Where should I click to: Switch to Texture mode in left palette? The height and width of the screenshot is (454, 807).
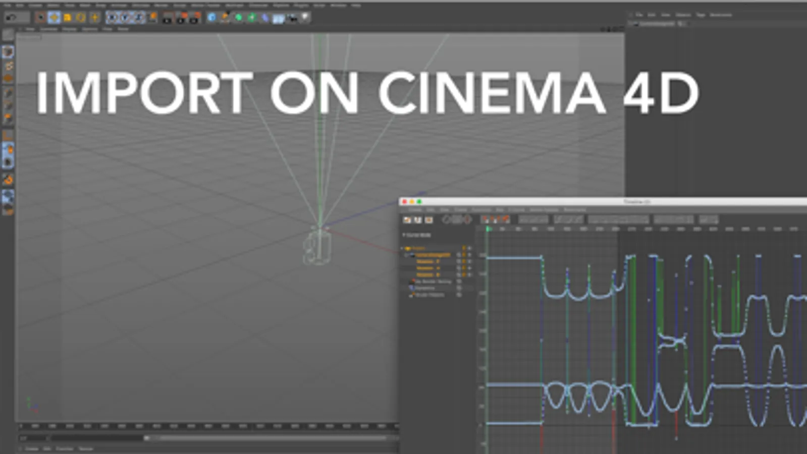coord(8,66)
